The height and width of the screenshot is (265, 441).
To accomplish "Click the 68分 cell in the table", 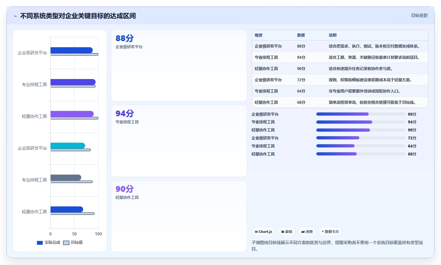I will pos(301,102).
